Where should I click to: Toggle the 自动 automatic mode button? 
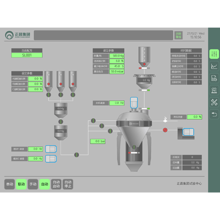[44, 184]
